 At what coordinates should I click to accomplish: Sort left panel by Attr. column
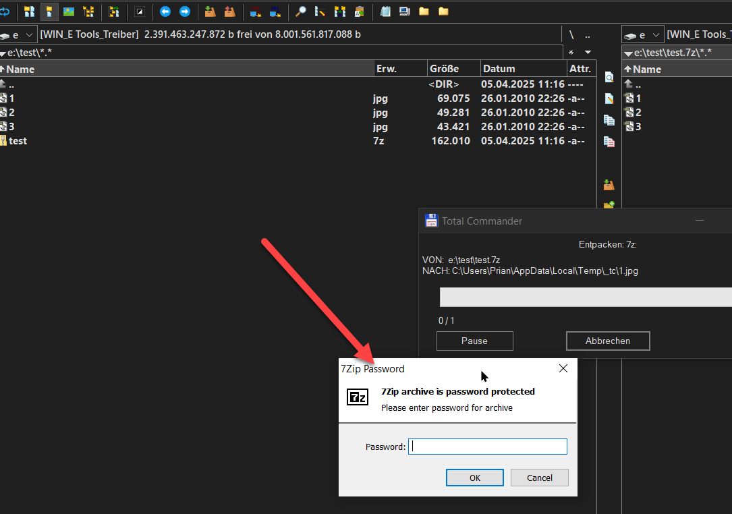(x=582, y=69)
